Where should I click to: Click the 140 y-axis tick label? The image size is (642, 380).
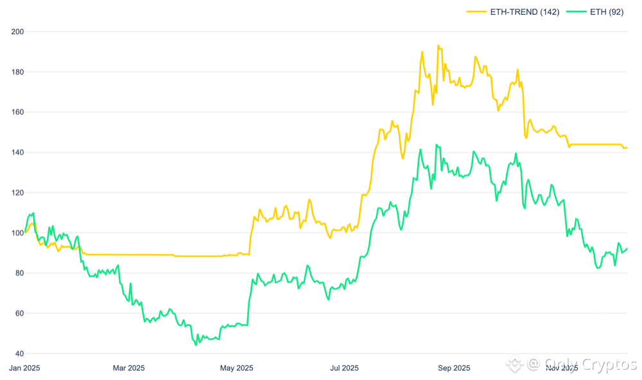(17, 152)
